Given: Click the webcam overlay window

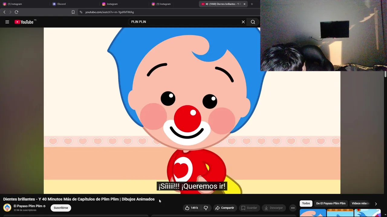Looking at the screenshot, I should (324, 36).
